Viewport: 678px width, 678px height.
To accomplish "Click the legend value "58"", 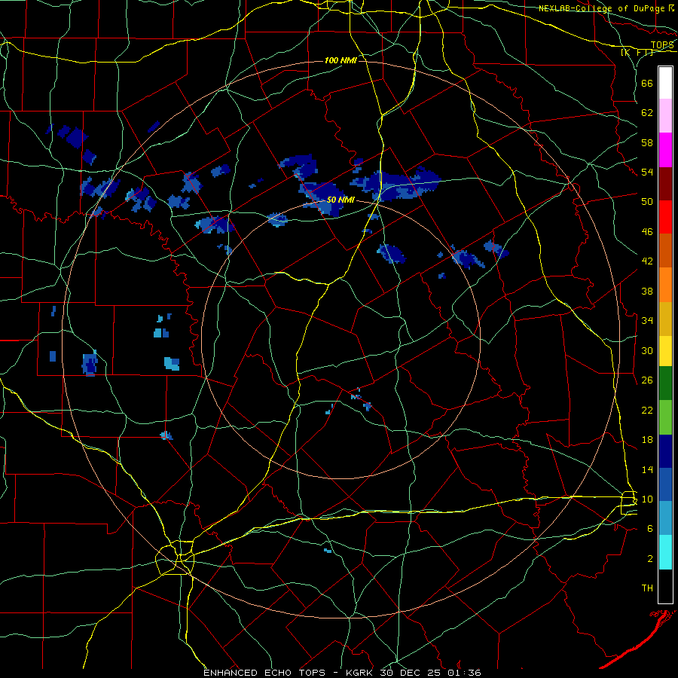I will pos(647,142).
